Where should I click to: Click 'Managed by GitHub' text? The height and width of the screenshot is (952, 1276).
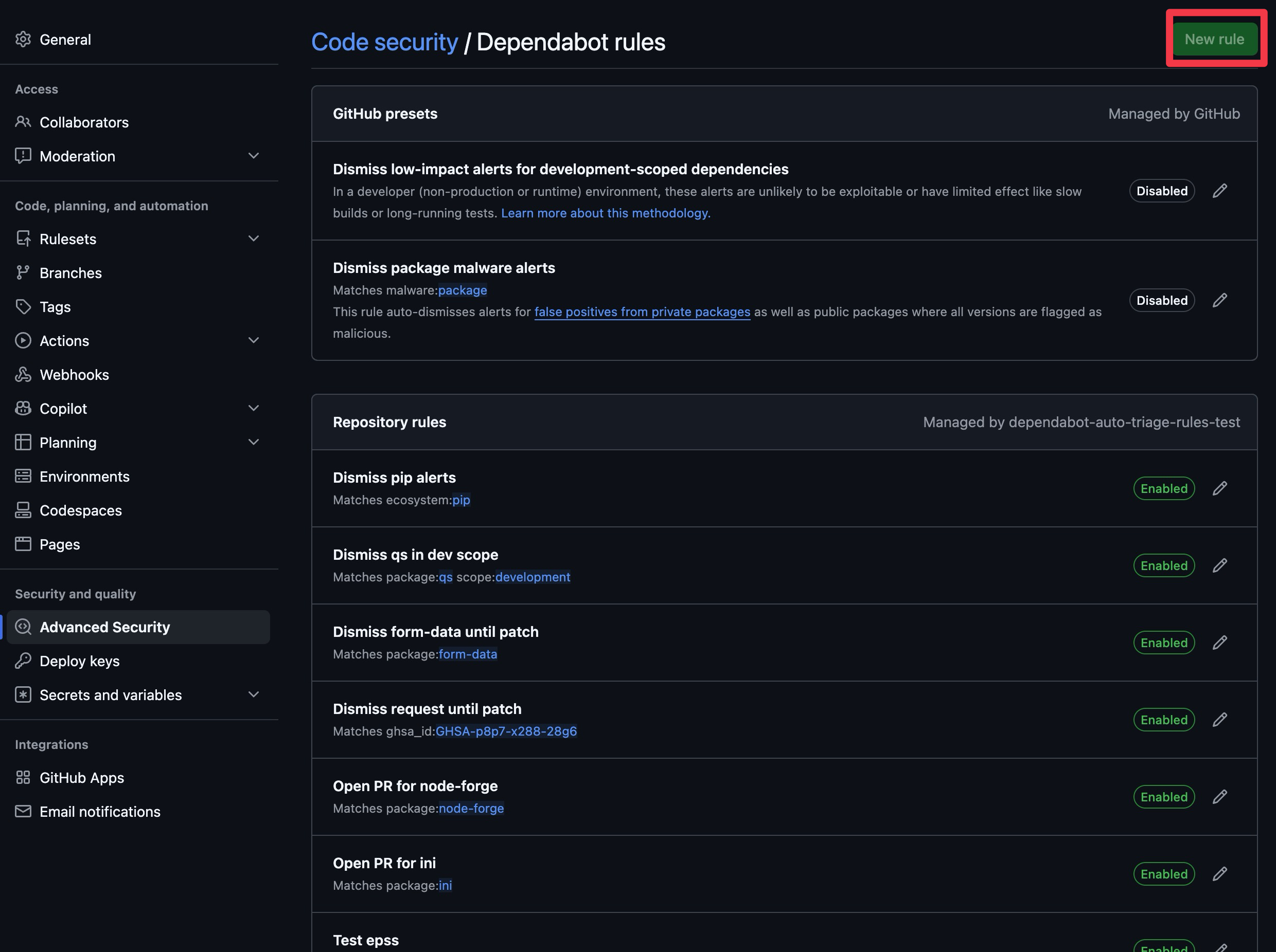(1174, 114)
